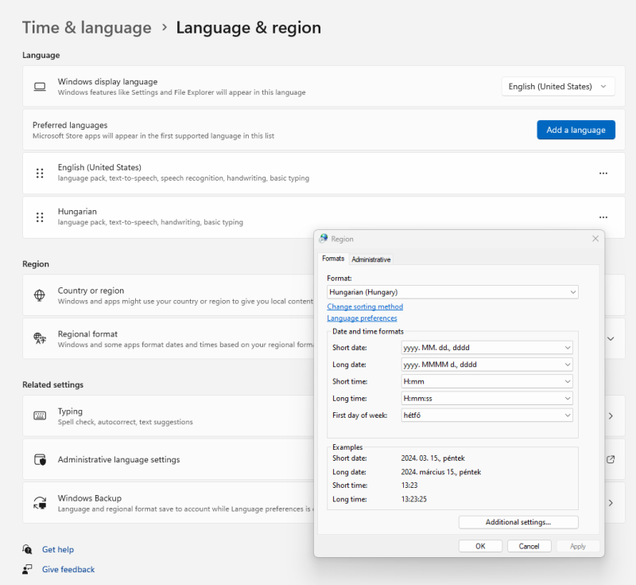The image size is (636, 585).
Task: Click the Typing setting label
Action: [x=70, y=411]
